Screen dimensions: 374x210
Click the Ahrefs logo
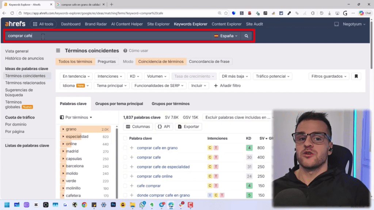pos(15,24)
